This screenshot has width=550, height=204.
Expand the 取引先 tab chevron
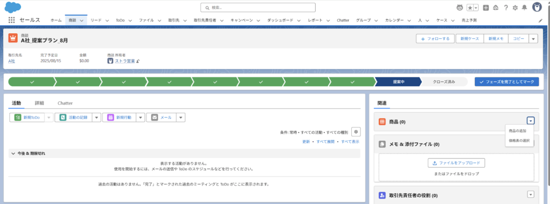(x=185, y=21)
